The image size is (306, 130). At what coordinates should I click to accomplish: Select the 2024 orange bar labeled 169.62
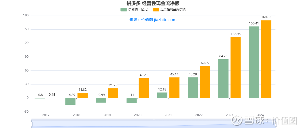click(x=266, y=59)
